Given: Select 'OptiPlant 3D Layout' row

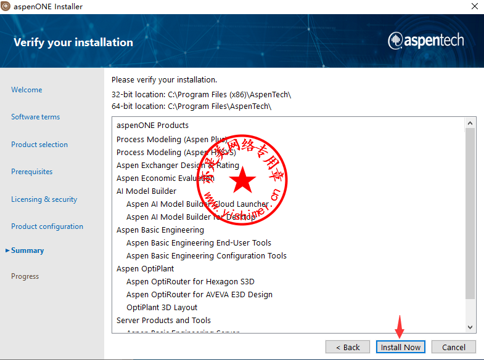Looking at the screenshot, I should click(162, 308).
